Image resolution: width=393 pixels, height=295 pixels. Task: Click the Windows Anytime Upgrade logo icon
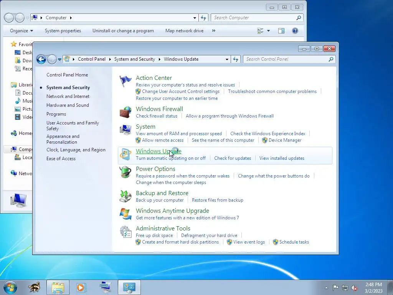tap(125, 214)
